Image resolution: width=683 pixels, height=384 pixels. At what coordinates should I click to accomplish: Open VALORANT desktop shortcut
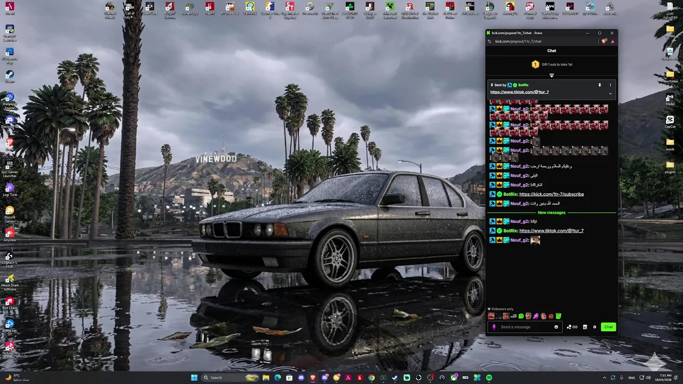[x=570, y=9]
